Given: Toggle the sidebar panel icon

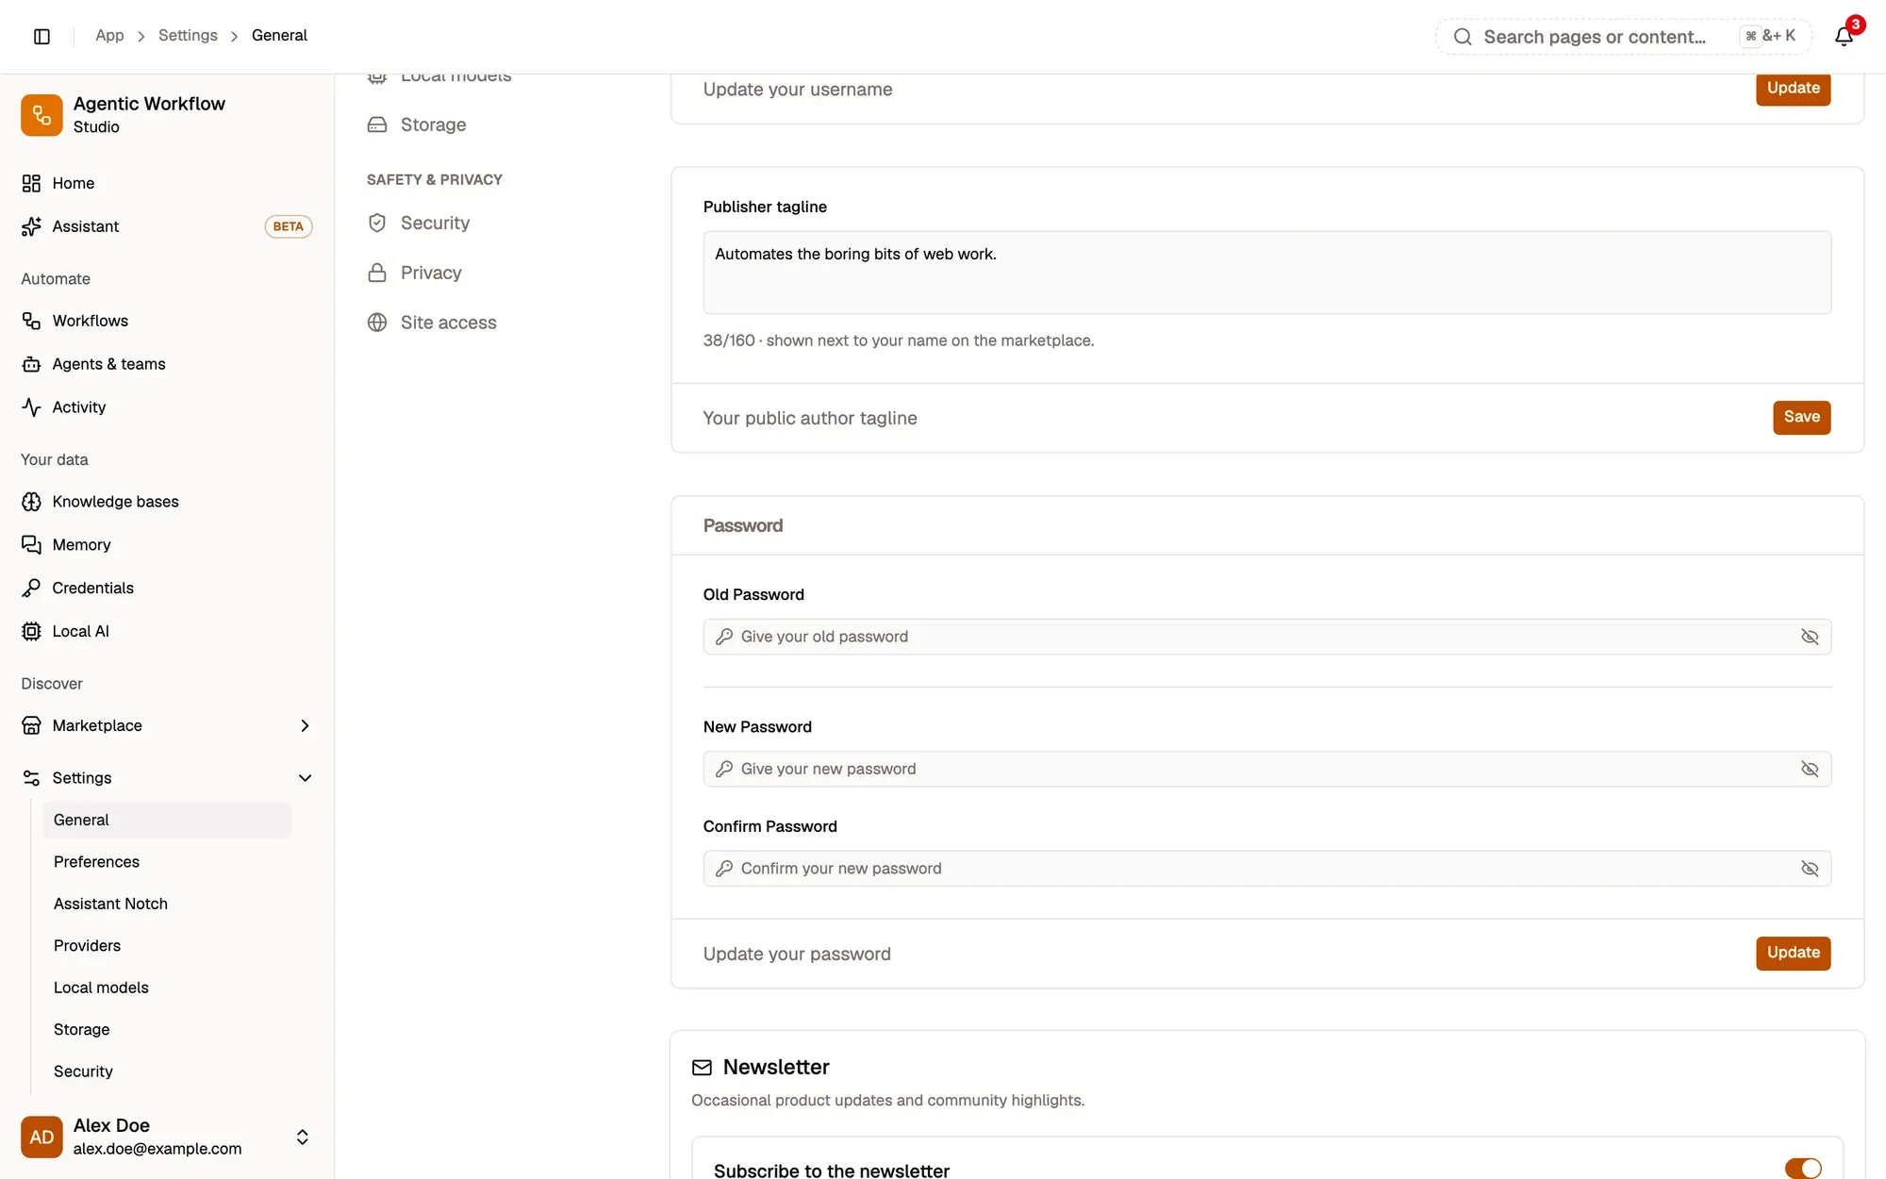Looking at the screenshot, I should coord(41,36).
